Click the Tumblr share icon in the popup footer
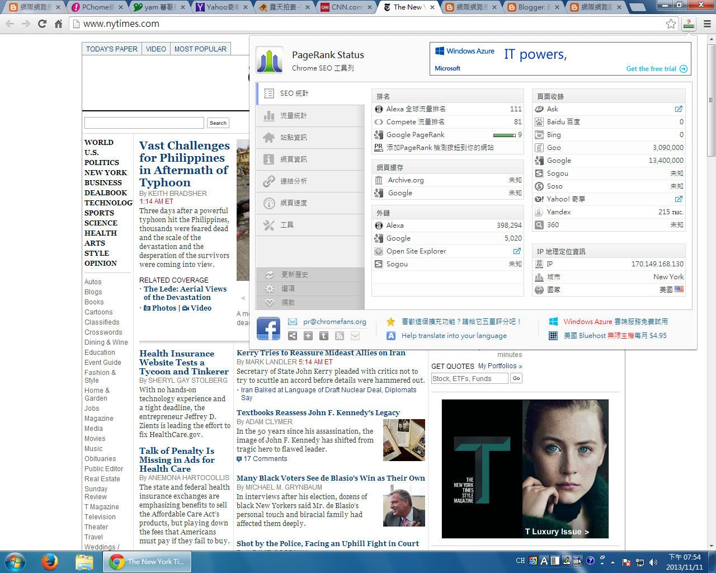The width and height of the screenshot is (716, 573). pos(324,336)
